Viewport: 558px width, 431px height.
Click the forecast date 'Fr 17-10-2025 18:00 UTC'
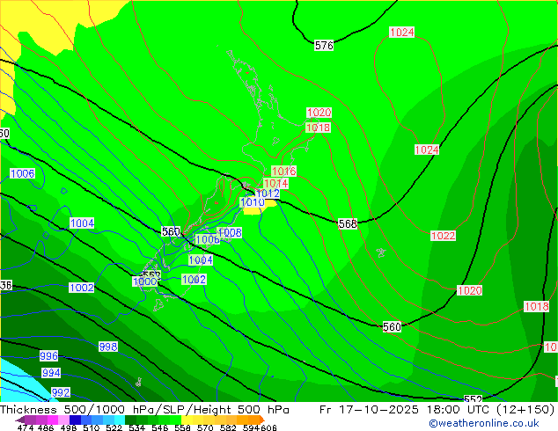[x=407, y=410]
